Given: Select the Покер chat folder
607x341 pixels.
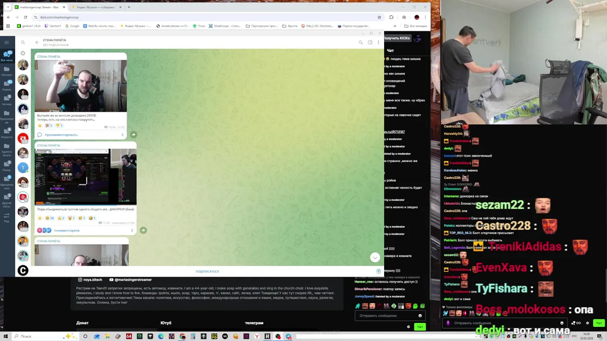Looking at the screenshot, I should [x=7, y=166].
